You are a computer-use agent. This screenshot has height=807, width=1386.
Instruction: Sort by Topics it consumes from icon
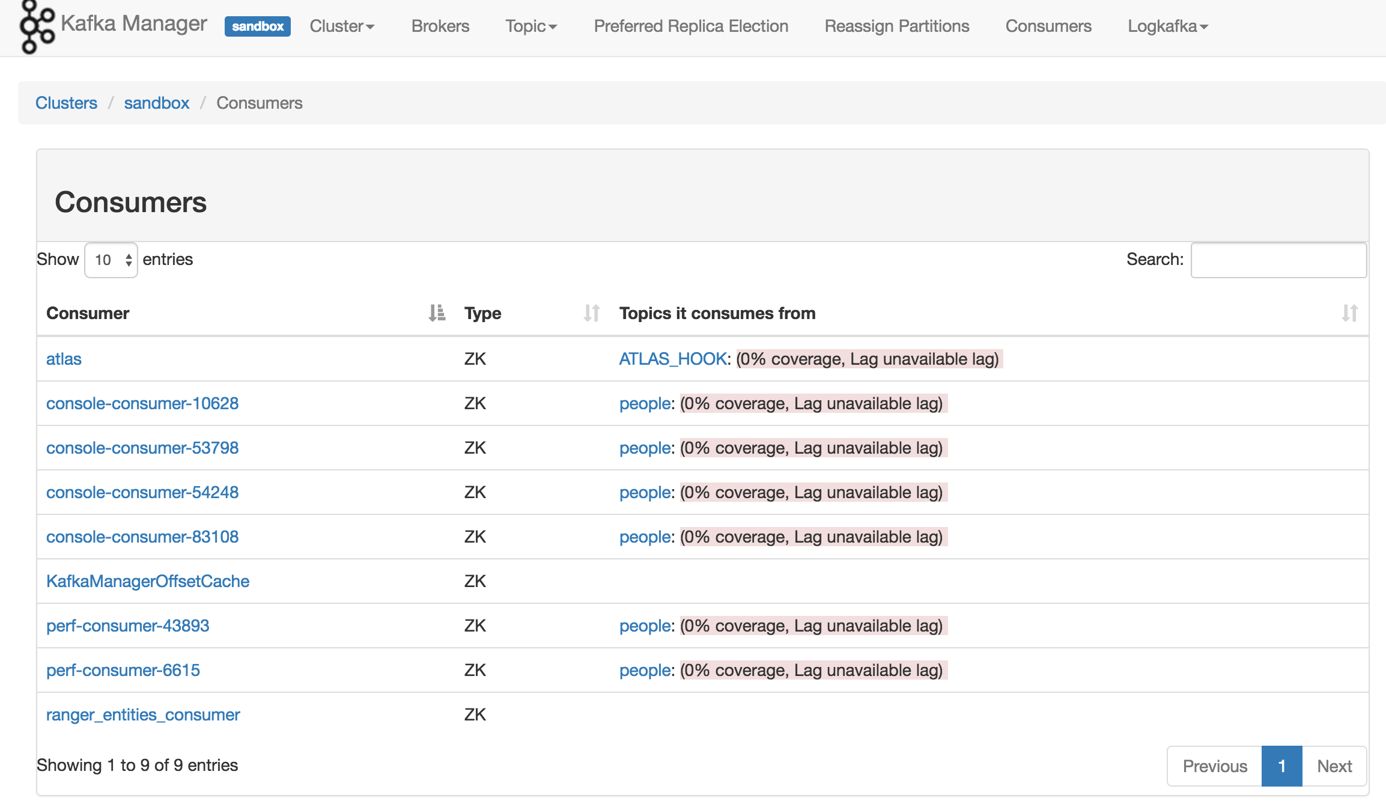point(1349,313)
